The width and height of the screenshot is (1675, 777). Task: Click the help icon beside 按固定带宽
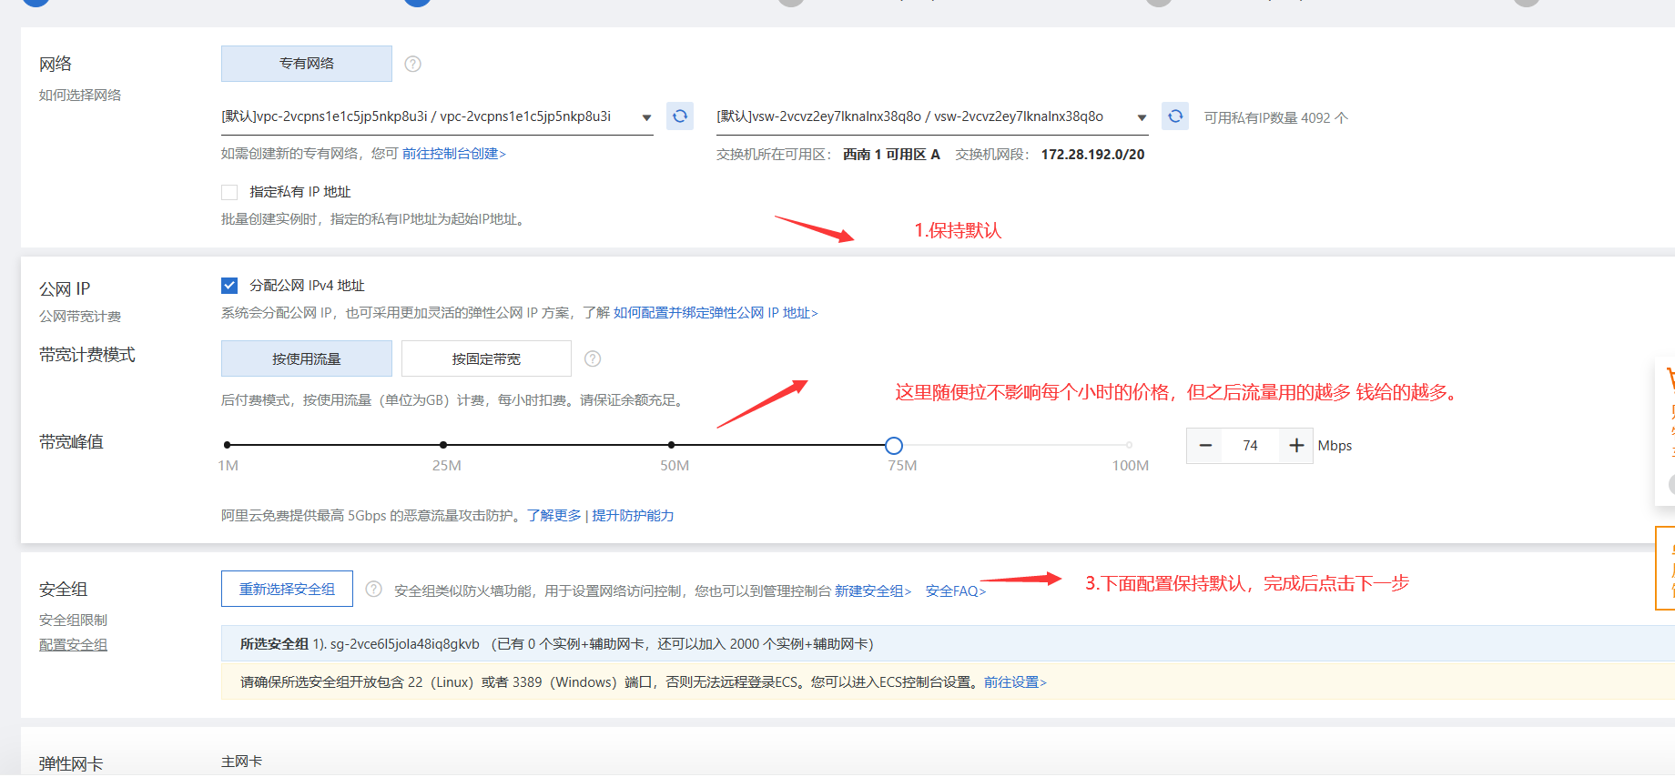point(593,358)
